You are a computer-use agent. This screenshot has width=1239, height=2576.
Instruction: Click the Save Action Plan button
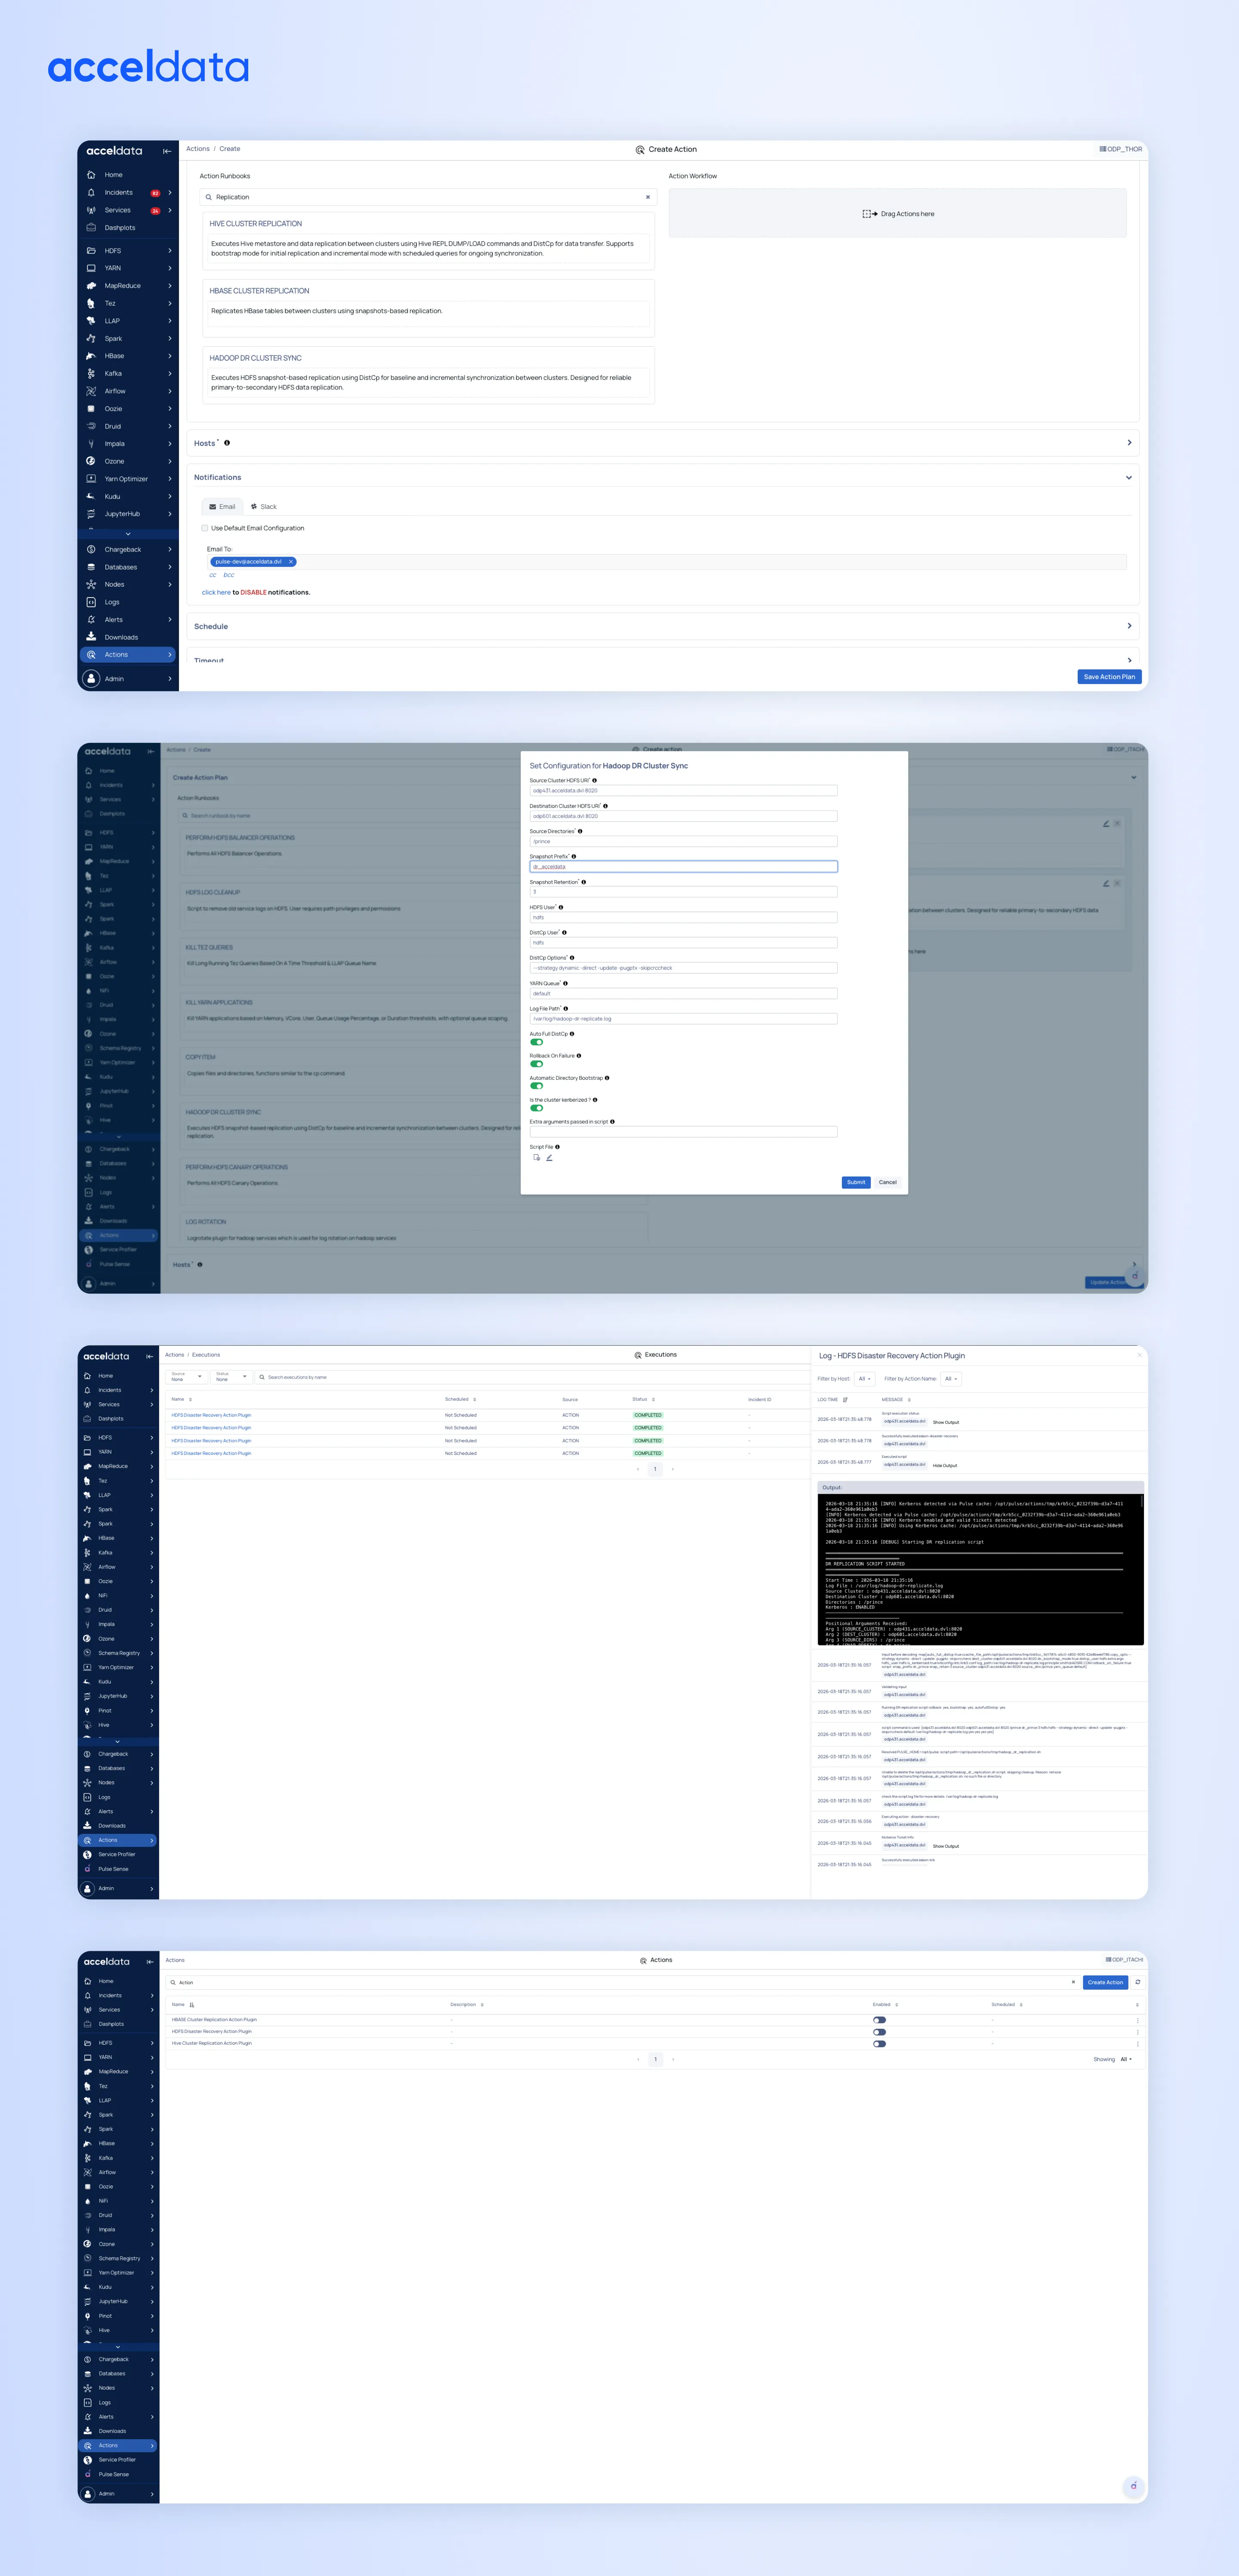[1108, 677]
